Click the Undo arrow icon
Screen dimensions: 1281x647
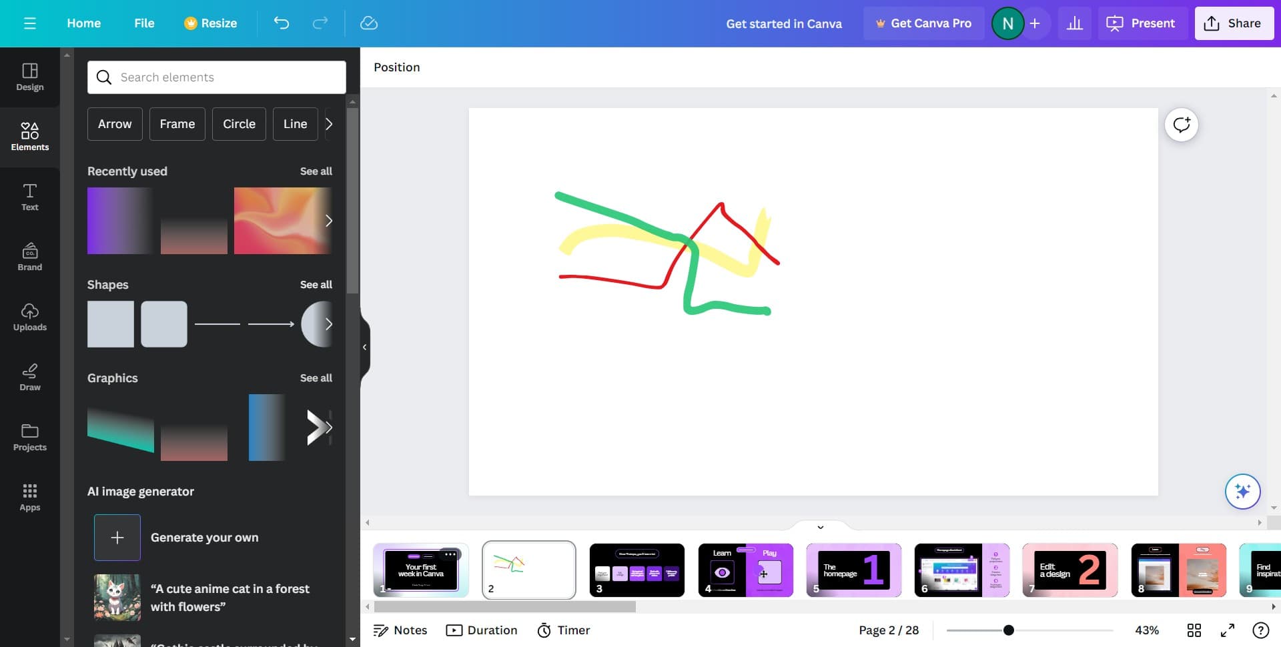[282, 23]
